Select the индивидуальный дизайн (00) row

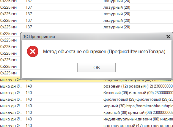click(x=86, y=119)
